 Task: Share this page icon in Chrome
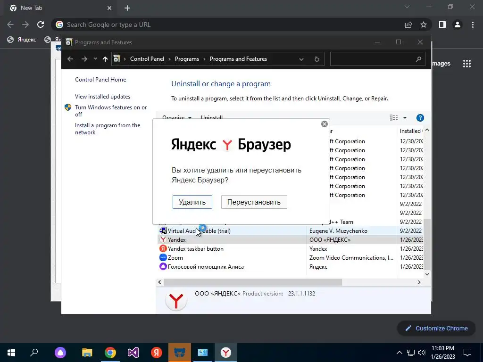[408, 25]
